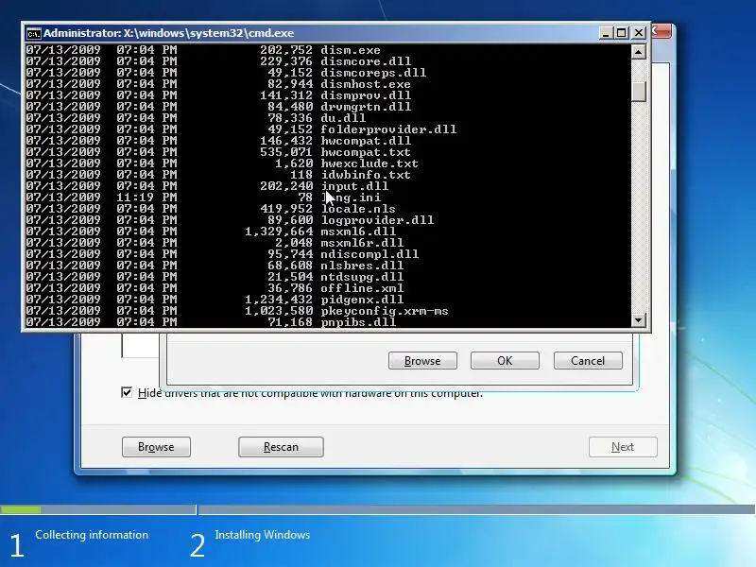
Task: Click Installing Windows step label
Action: (263, 535)
